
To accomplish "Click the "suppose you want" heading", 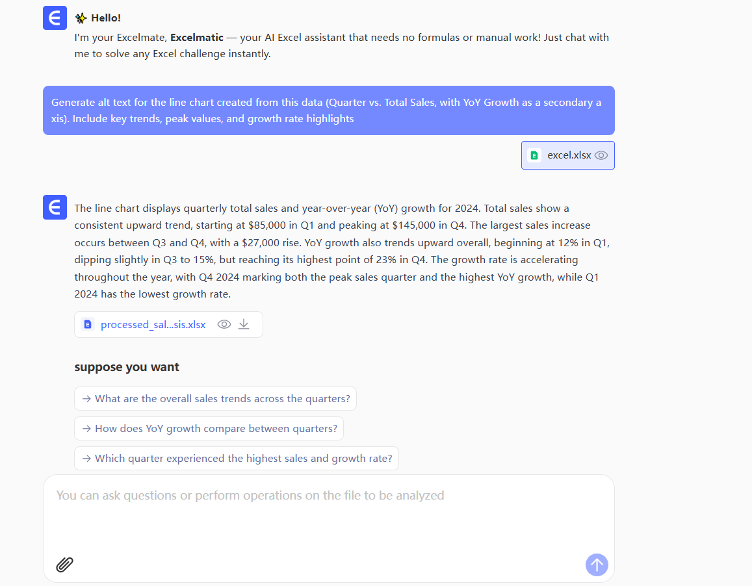I will (127, 367).
